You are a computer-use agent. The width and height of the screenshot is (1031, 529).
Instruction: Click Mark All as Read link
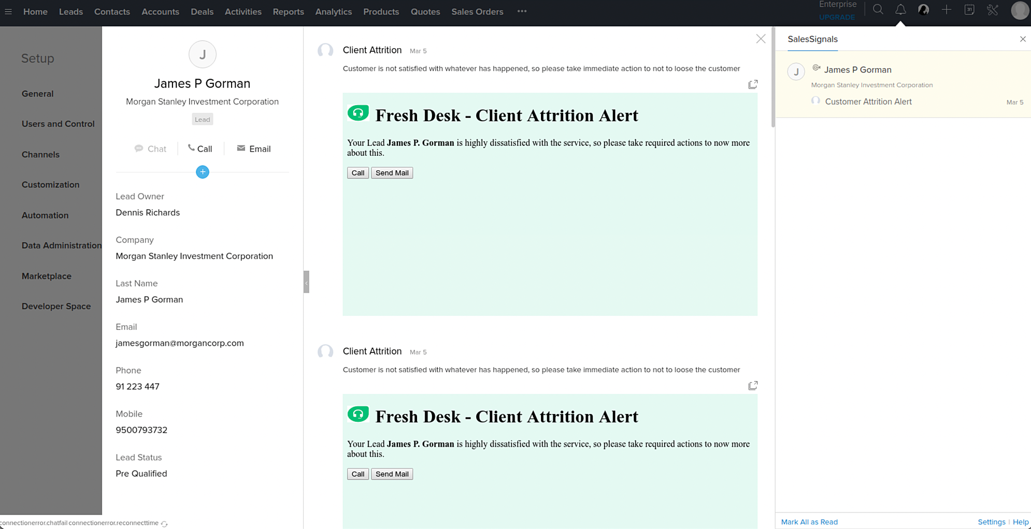(809, 522)
